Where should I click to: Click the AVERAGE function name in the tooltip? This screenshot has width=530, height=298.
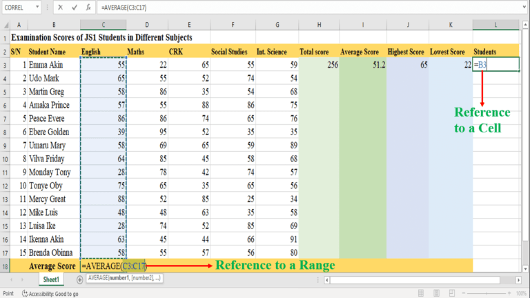[x=97, y=278]
